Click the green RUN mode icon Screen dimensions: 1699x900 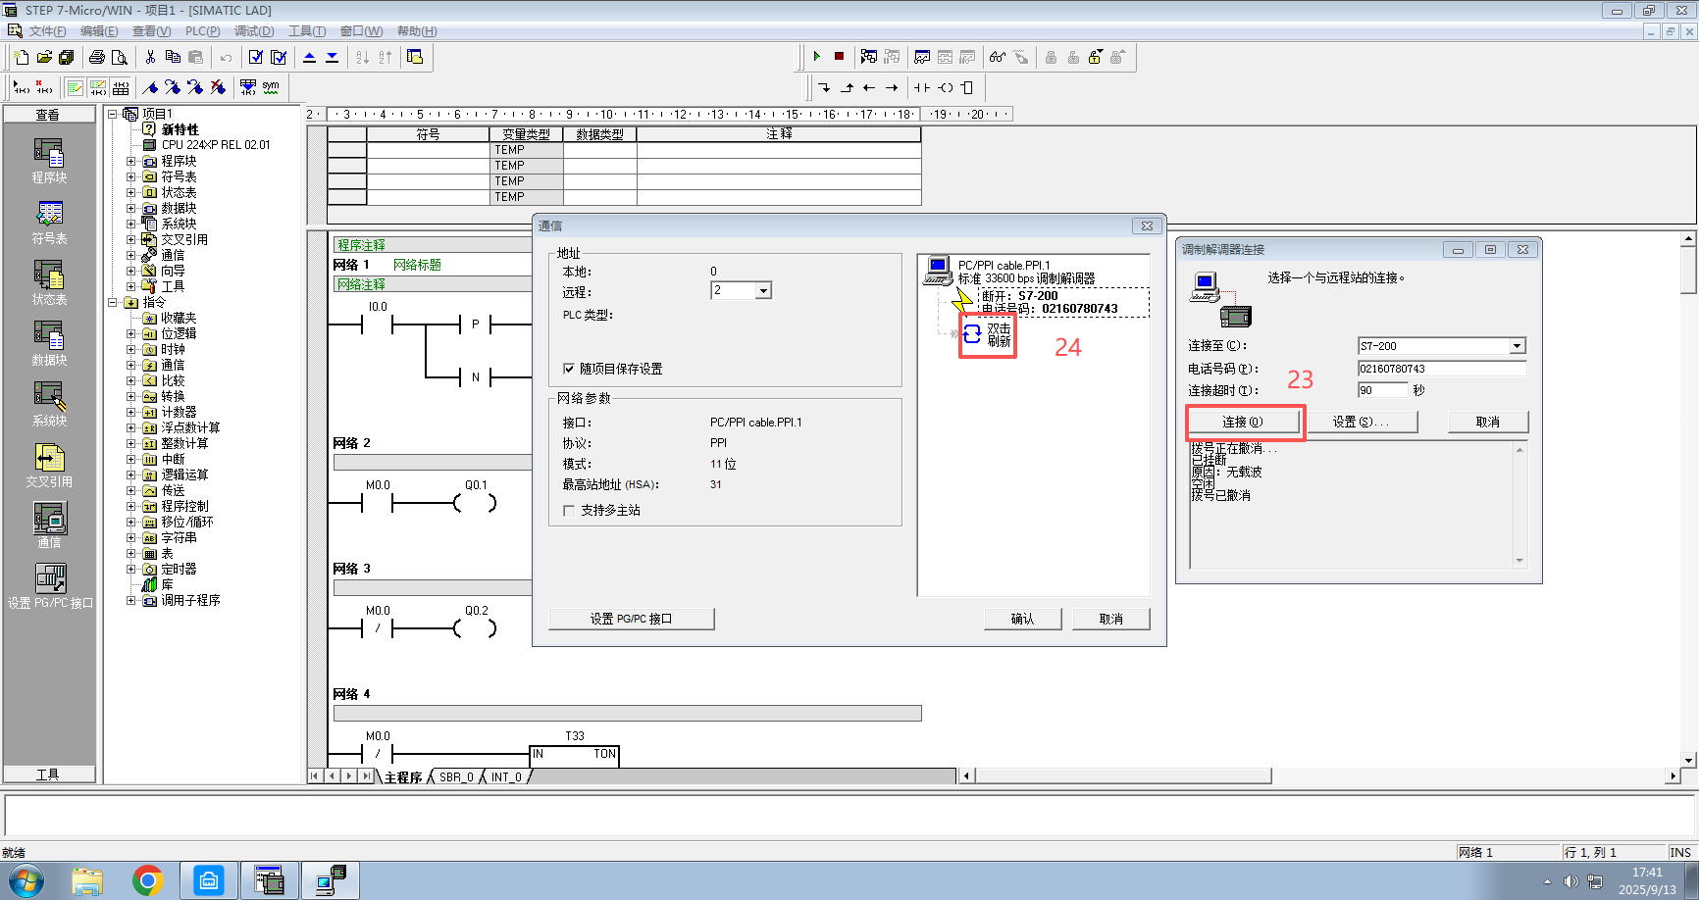(x=816, y=57)
